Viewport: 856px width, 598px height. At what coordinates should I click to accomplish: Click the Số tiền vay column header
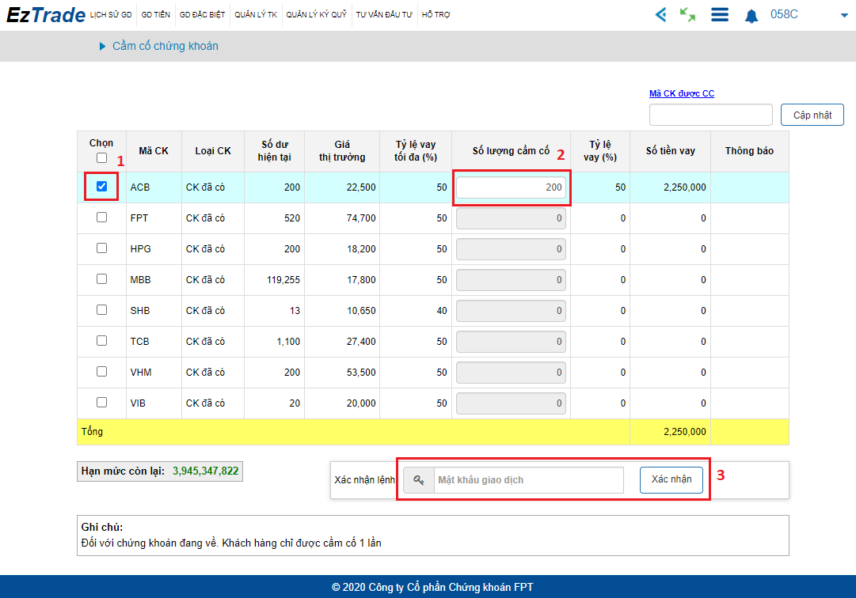pos(671,151)
